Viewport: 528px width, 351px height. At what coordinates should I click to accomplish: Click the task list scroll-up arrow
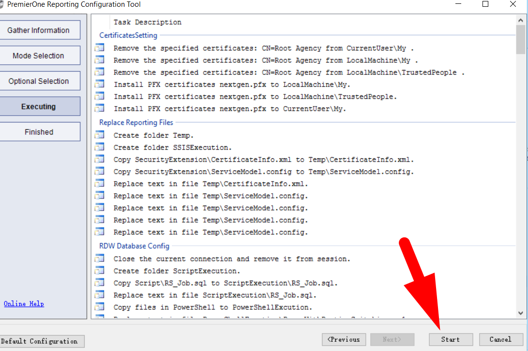click(x=521, y=20)
